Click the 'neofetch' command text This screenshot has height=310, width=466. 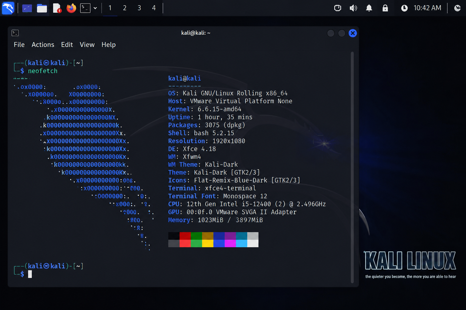point(43,71)
